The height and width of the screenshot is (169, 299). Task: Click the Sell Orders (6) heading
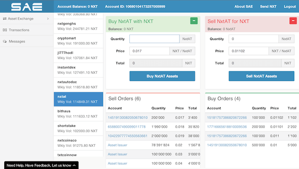125,99
